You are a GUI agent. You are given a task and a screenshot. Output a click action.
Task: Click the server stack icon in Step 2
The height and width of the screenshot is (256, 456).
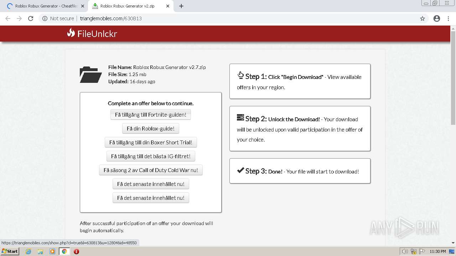[x=240, y=117]
